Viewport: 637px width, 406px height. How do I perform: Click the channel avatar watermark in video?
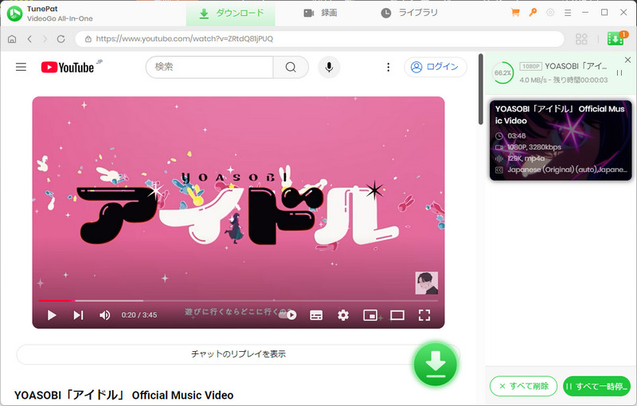[x=427, y=283]
